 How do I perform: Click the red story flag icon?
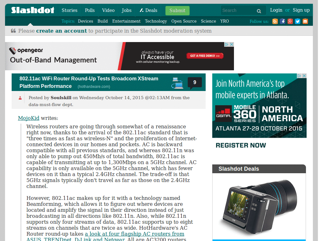(20, 98)
